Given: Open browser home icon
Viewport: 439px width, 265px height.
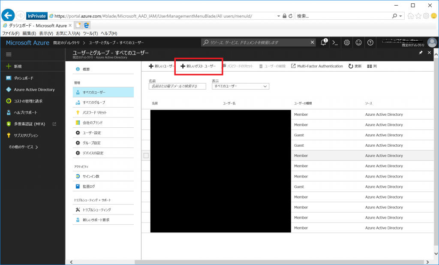Looking at the screenshot, I should (410, 16).
